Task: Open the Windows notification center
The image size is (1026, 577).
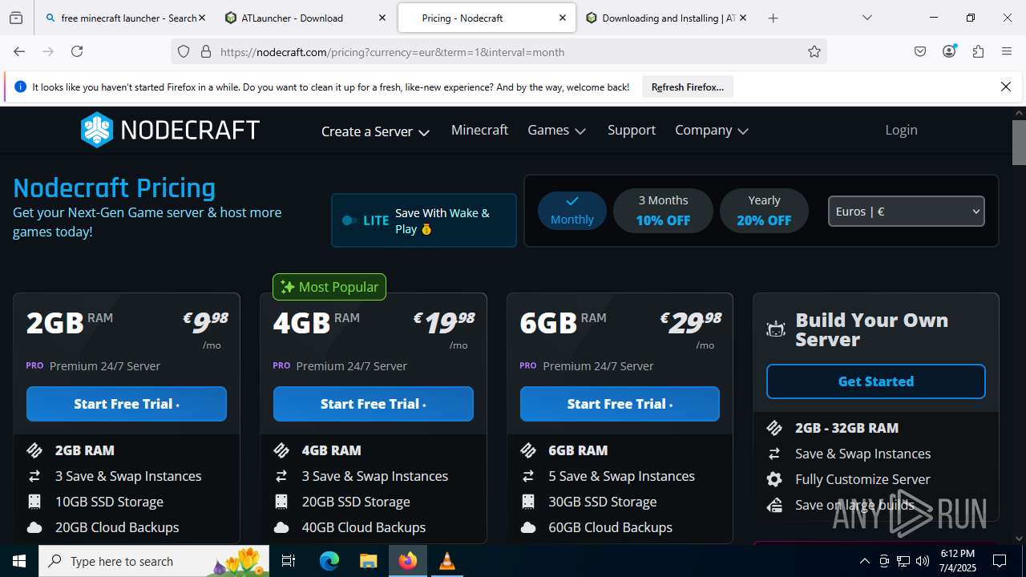Action: [1000, 561]
